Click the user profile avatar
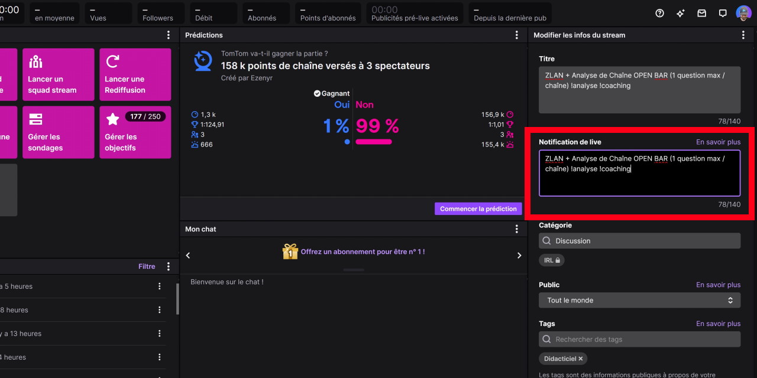This screenshot has height=378, width=757. click(x=743, y=13)
